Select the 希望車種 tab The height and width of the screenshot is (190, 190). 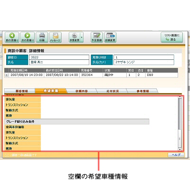51,91
